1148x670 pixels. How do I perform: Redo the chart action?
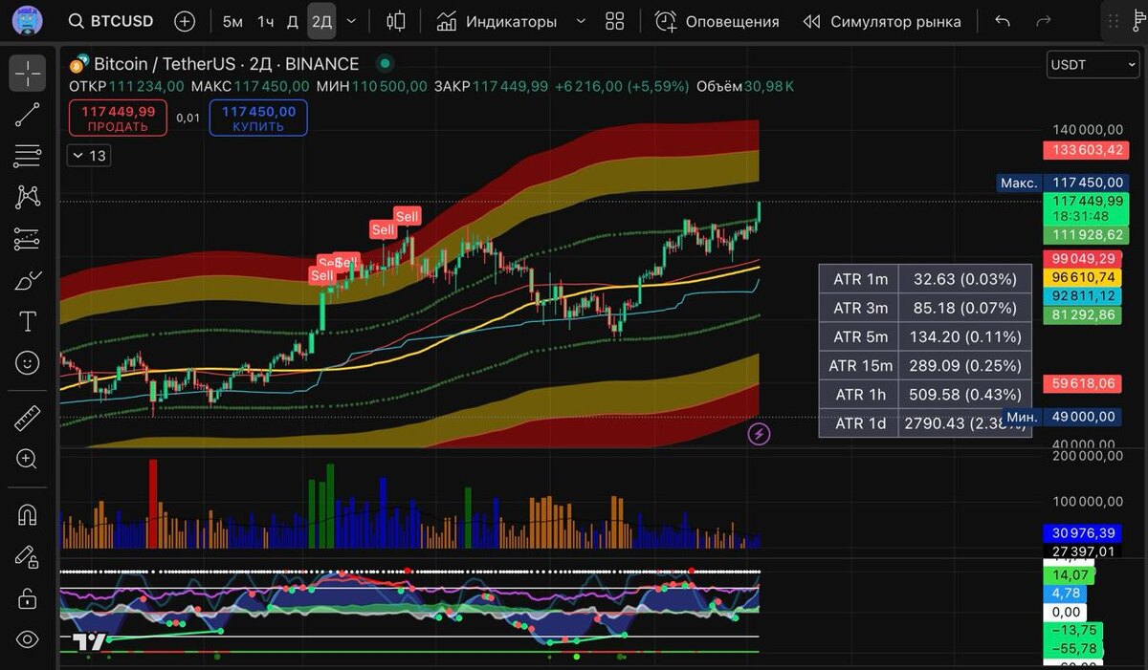click(x=1044, y=21)
